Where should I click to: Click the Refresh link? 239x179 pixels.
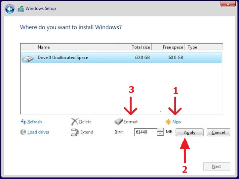tap(34, 122)
